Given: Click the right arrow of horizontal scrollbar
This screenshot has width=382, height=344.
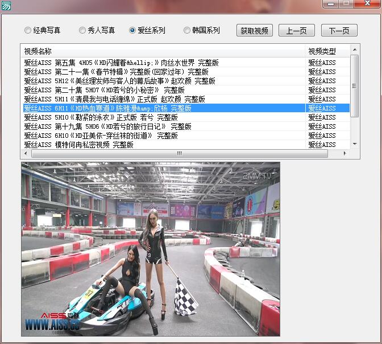Looking at the screenshot, I should click(x=344, y=153).
